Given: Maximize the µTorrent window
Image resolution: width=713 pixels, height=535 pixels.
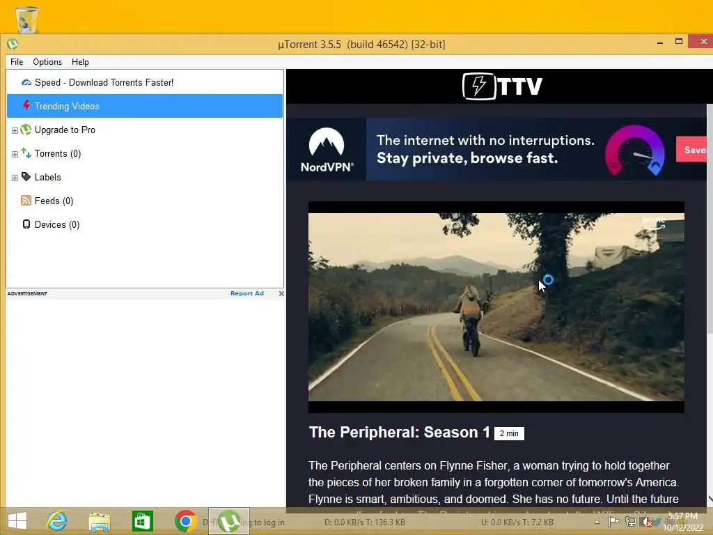Looking at the screenshot, I should (678, 41).
